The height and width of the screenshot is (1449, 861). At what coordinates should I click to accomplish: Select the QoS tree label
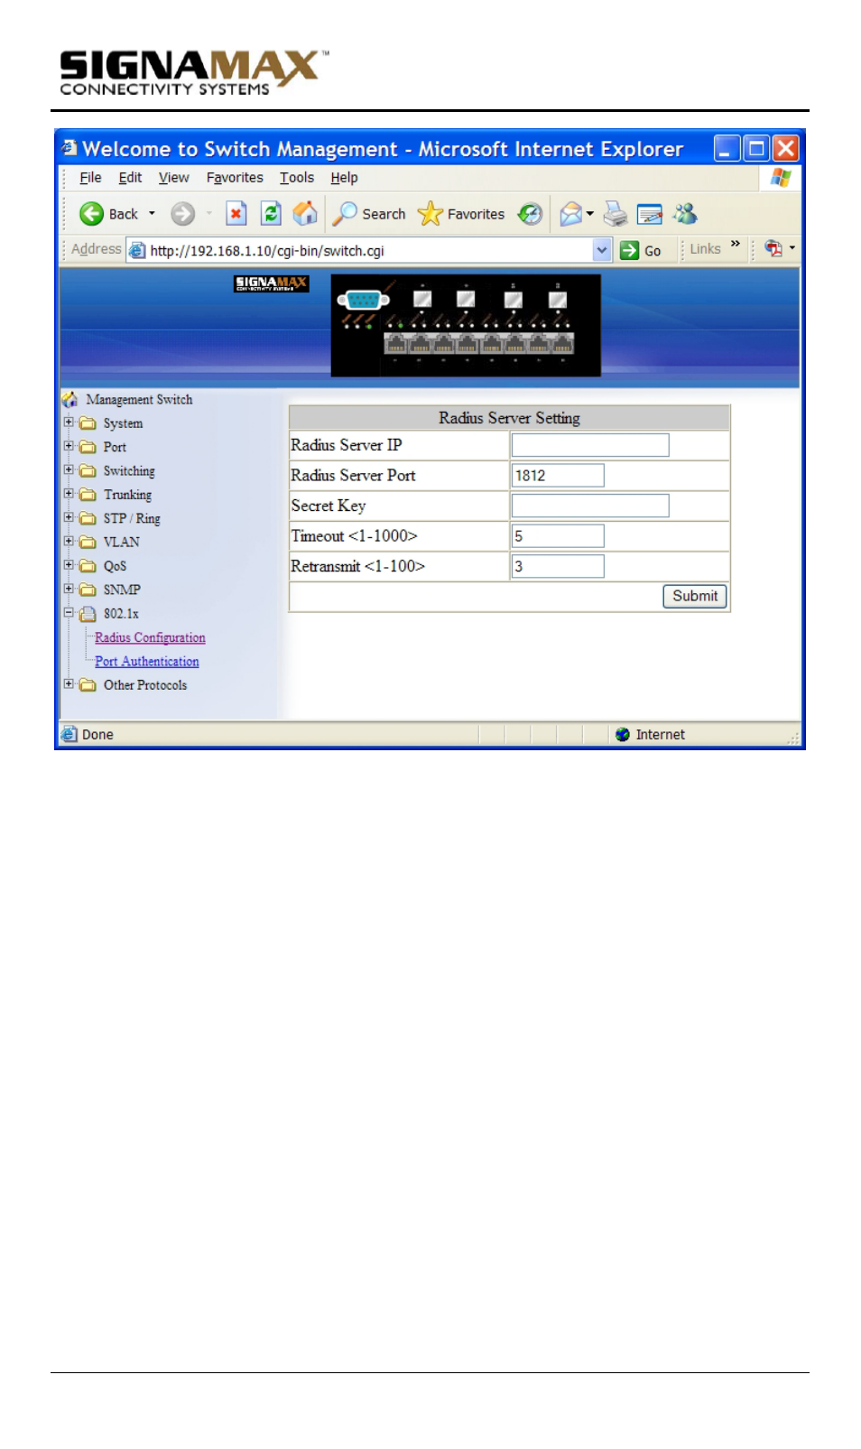115,566
